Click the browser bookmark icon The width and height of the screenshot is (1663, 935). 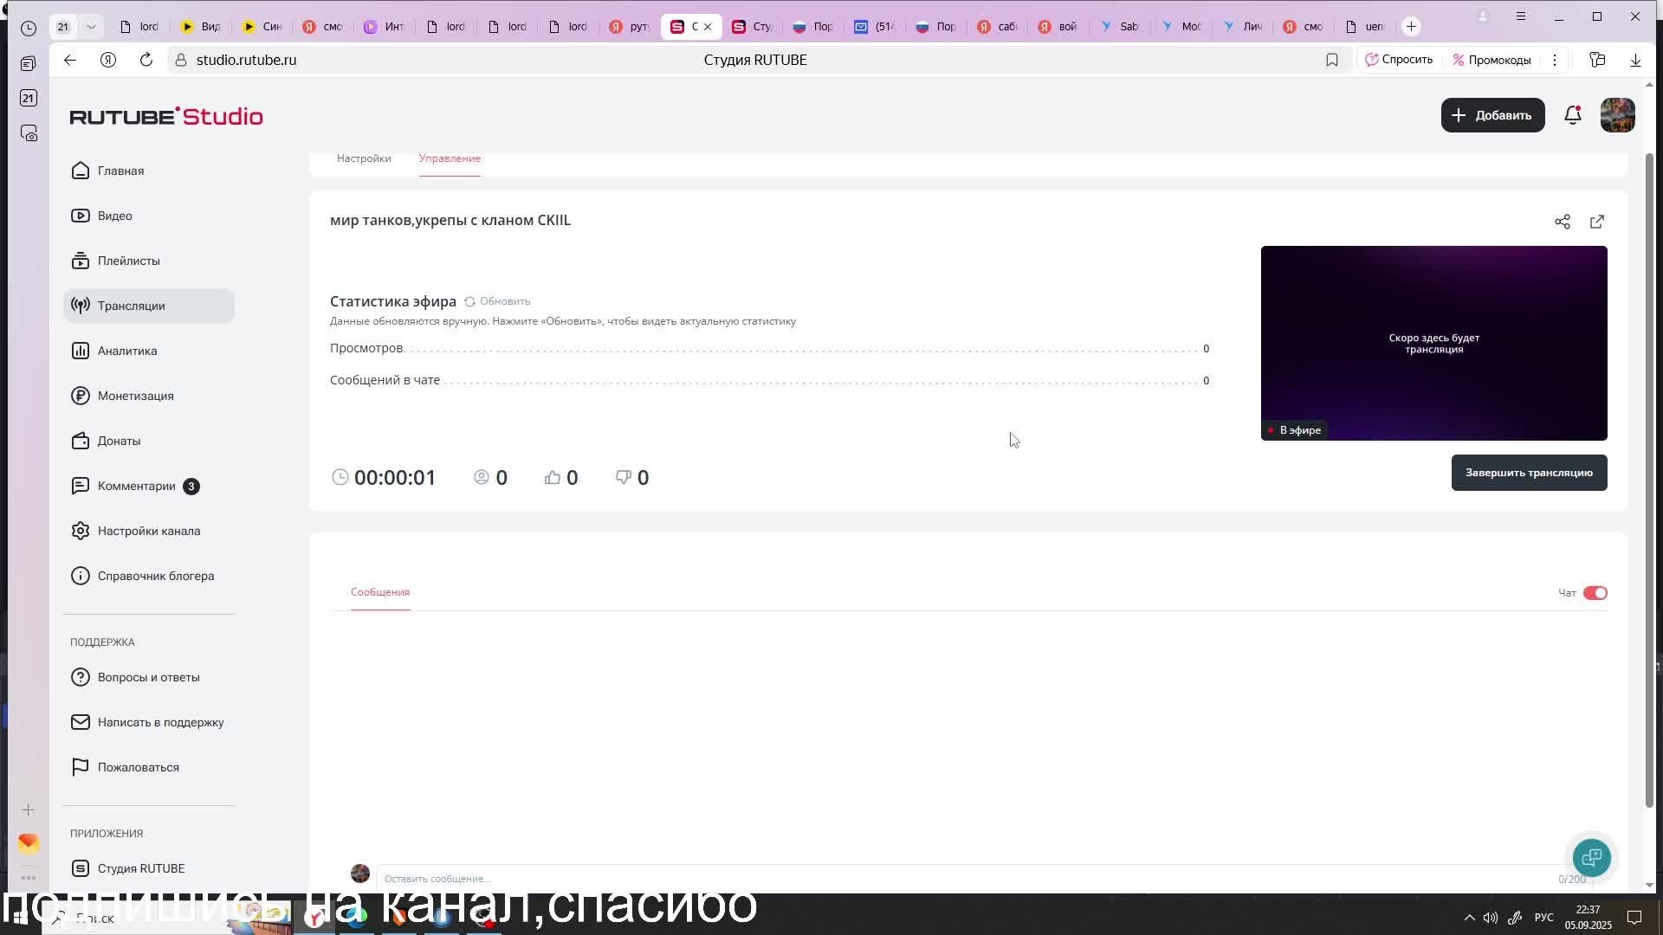[x=1331, y=60]
